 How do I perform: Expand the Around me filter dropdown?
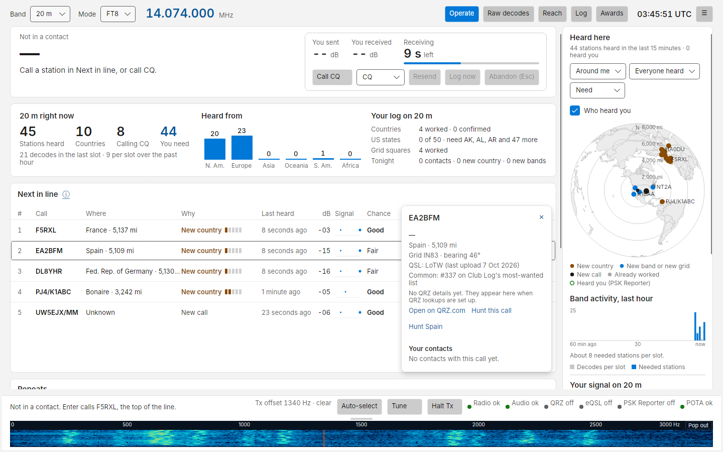click(598, 71)
